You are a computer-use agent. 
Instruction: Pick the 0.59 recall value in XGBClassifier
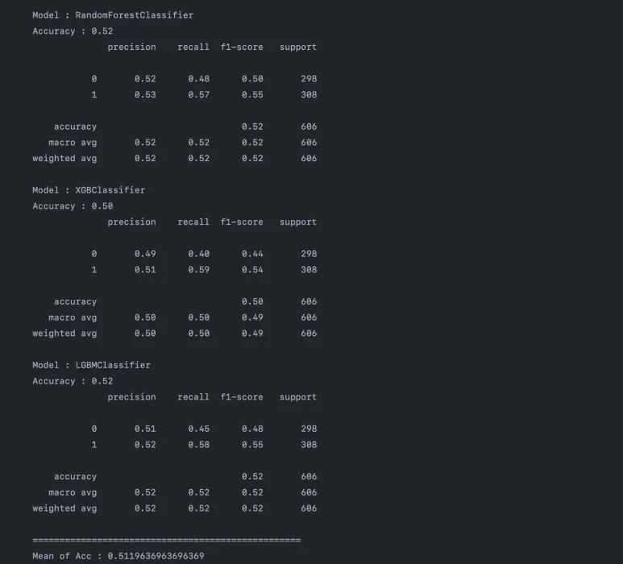coord(198,270)
